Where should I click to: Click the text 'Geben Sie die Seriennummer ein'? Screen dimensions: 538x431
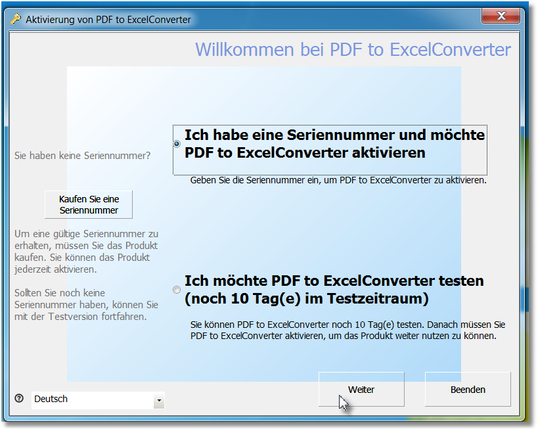(254, 180)
